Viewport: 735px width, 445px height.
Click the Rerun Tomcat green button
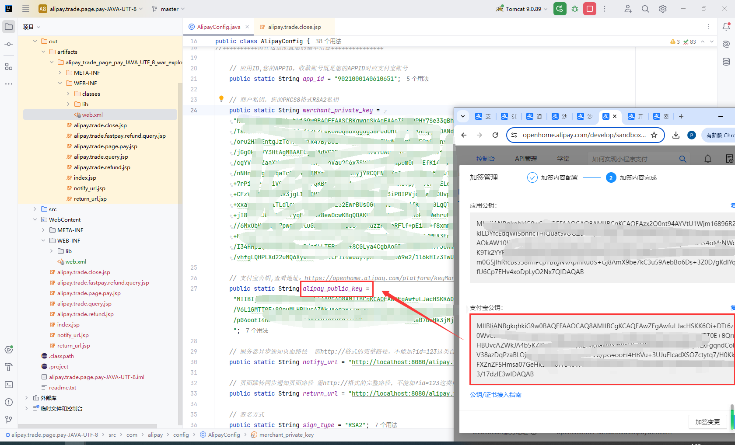pos(560,9)
